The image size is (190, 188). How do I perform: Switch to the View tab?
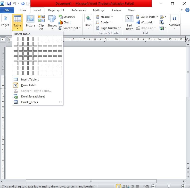click(131, 10)
